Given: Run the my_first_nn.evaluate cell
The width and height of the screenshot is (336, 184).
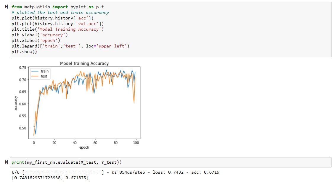Looking at the screenshot, I should click(7, 162).
